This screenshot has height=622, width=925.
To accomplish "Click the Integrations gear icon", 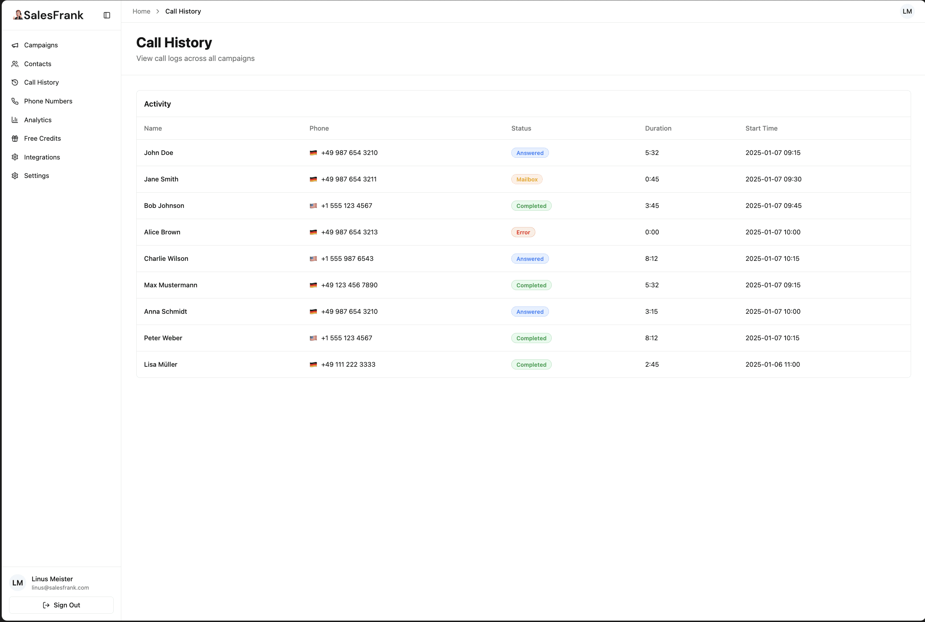I will pos(15,157).
